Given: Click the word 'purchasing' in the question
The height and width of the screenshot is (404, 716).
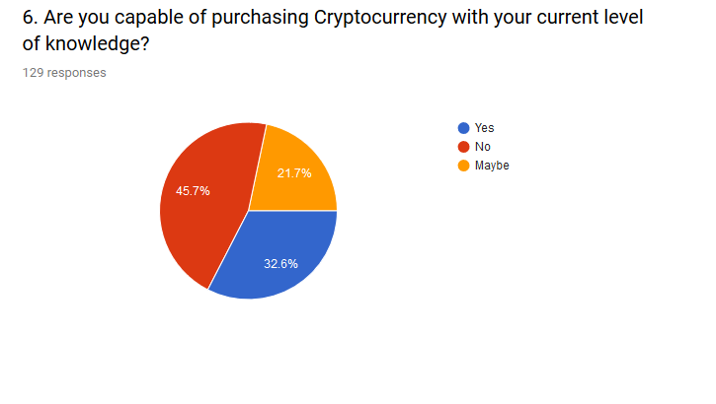Looking at the screenshot, I should click(260, 18).
